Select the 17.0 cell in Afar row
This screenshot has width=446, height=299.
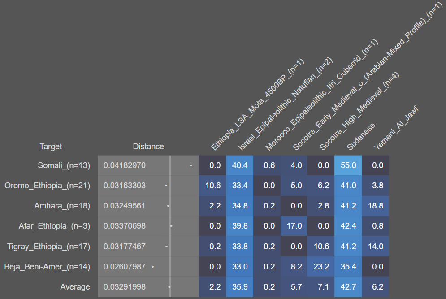pos(294,226)
